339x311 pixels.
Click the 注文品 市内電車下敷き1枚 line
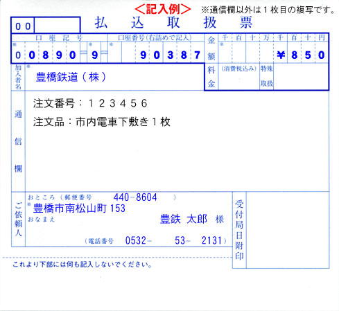102,122
